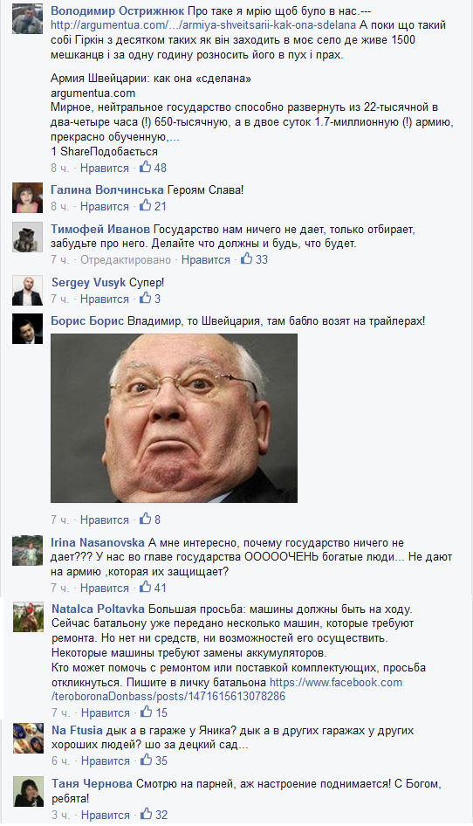Screen dimensions: 473x826
Task: Click thumbs-up icon under the Gorbachev photo
Action: coord(146,519)
